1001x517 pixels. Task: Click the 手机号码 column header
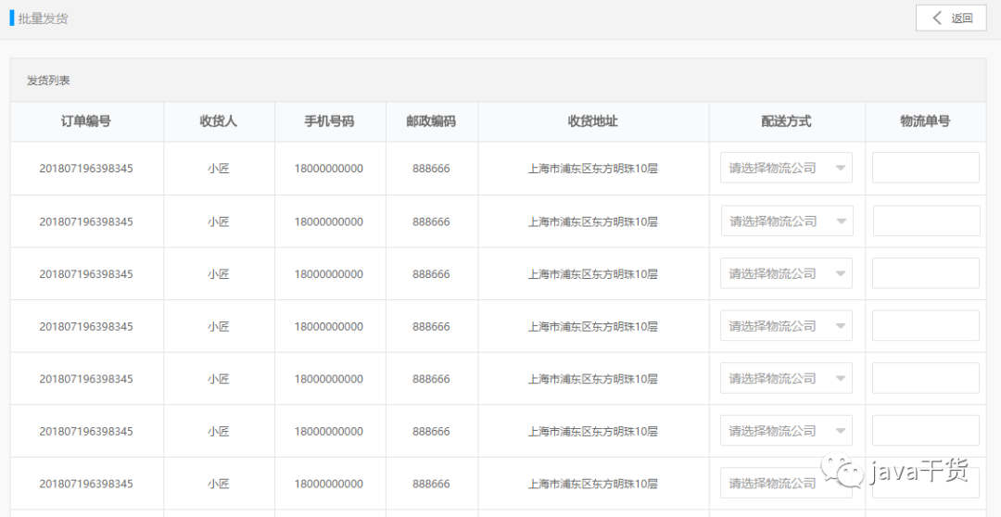[329, 121]
